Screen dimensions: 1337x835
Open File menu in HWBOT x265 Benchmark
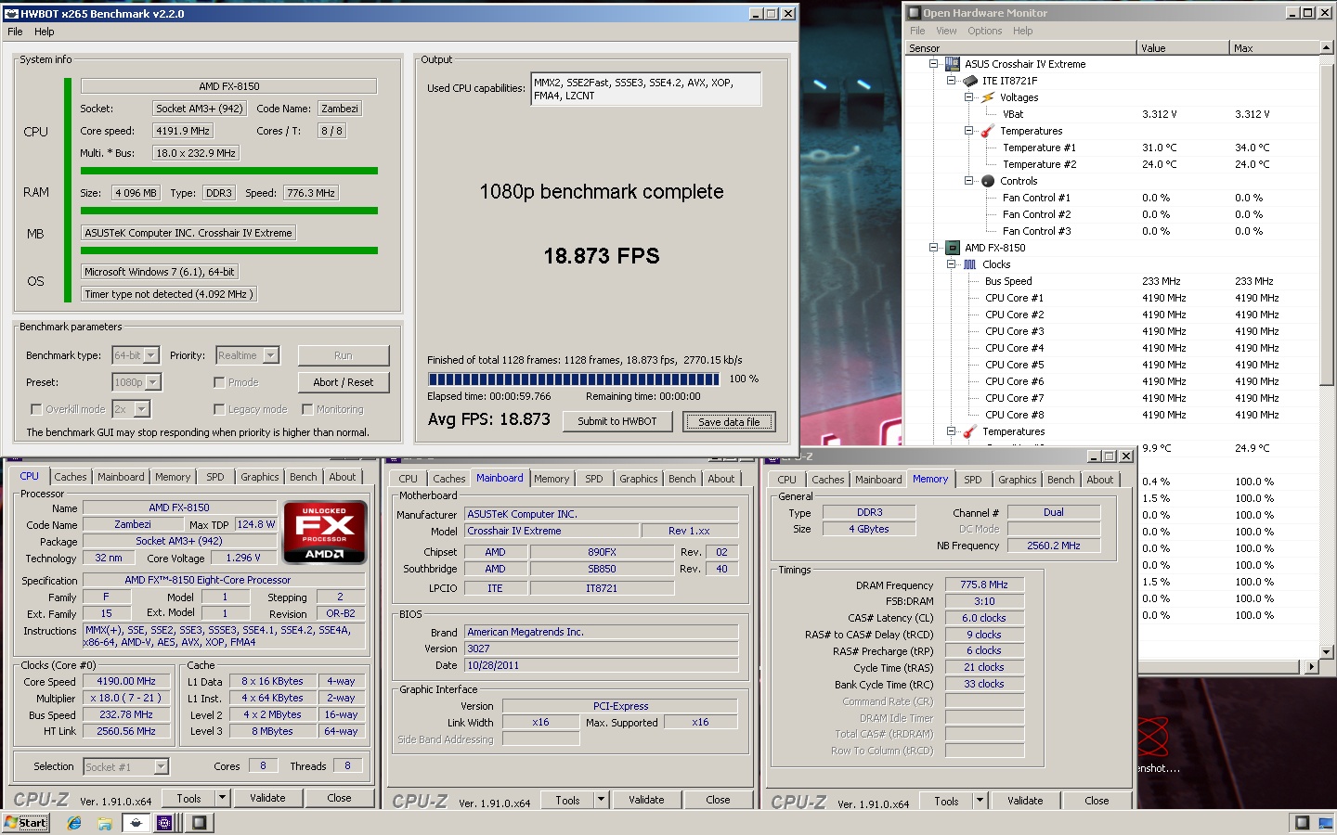coord(15,32)
